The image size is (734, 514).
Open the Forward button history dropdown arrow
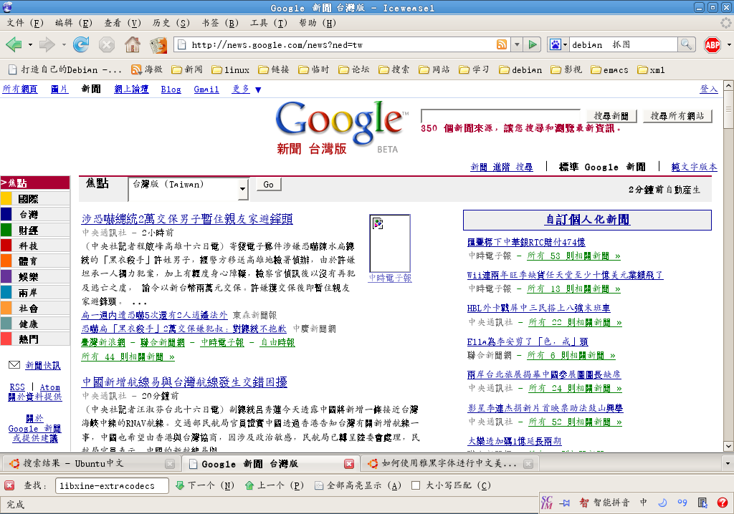click(64, 45)
